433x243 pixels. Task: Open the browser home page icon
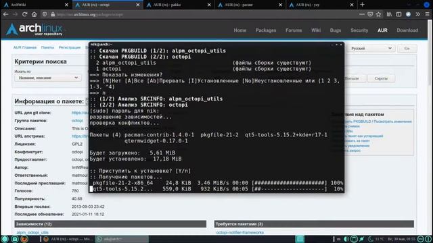pyautogui.click(x=34, y=14)
